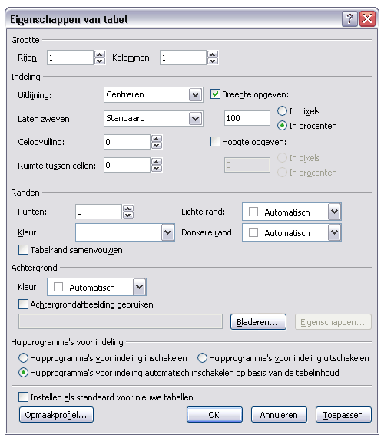
Task: Click the help question mark icon
Action: pyautogui.click(x=349, y=19)
